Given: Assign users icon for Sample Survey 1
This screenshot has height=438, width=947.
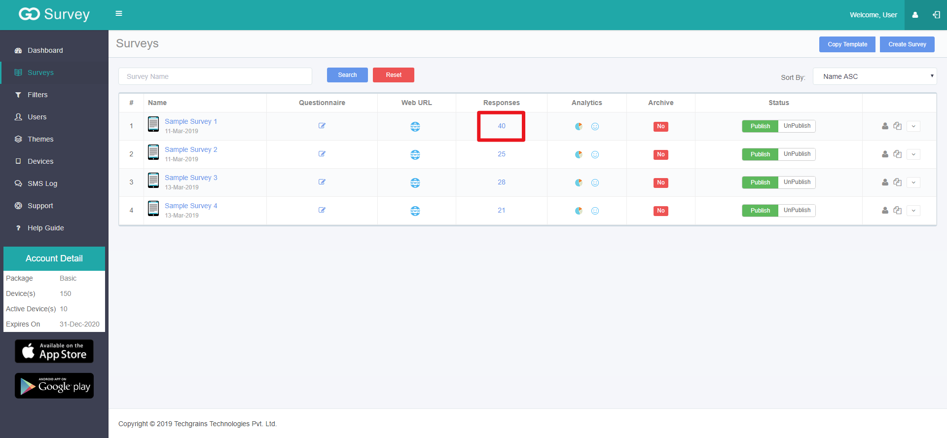Looking at the screenshot, I should (x=885, y=126).
